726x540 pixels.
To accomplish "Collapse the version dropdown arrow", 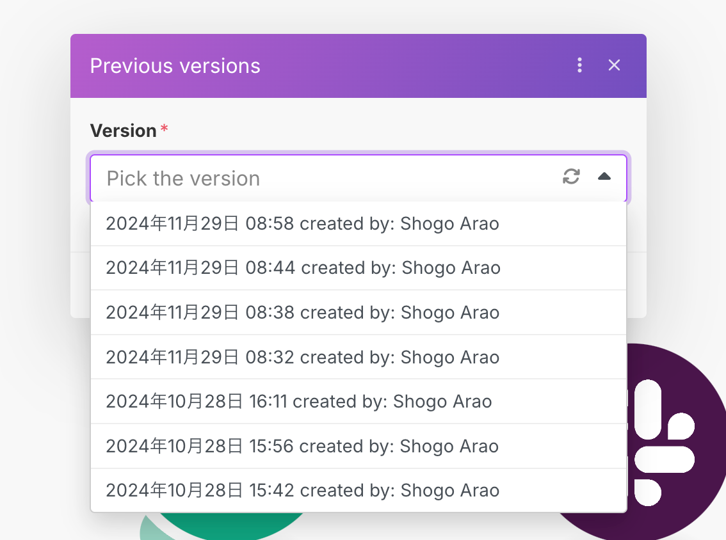I will tap(604, 177).
